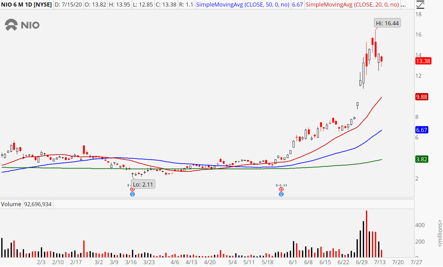Image resolution: width=443 pixels, height=267 pixels.
Task: Click the 4/6 date axis label
Action: pos(175,262)
